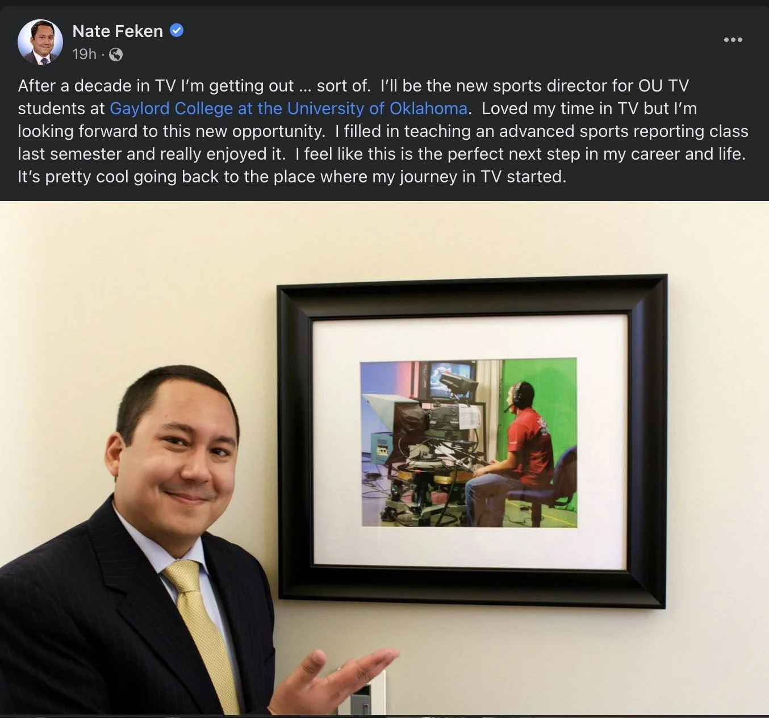Click the light switch plate at photo bottom
This screenshot has height=718, width=769.
click(x=365, y=693)
